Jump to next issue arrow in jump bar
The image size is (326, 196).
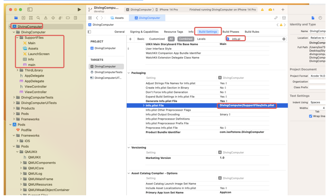[x=285, y=25]
